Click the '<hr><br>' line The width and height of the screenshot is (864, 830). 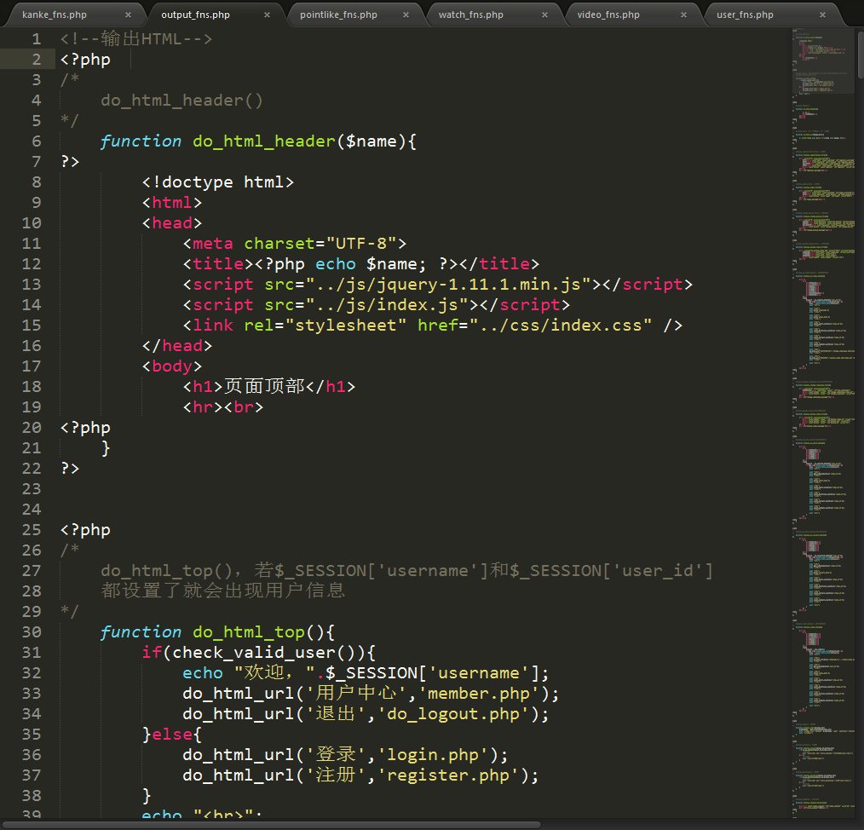[223, 406]
